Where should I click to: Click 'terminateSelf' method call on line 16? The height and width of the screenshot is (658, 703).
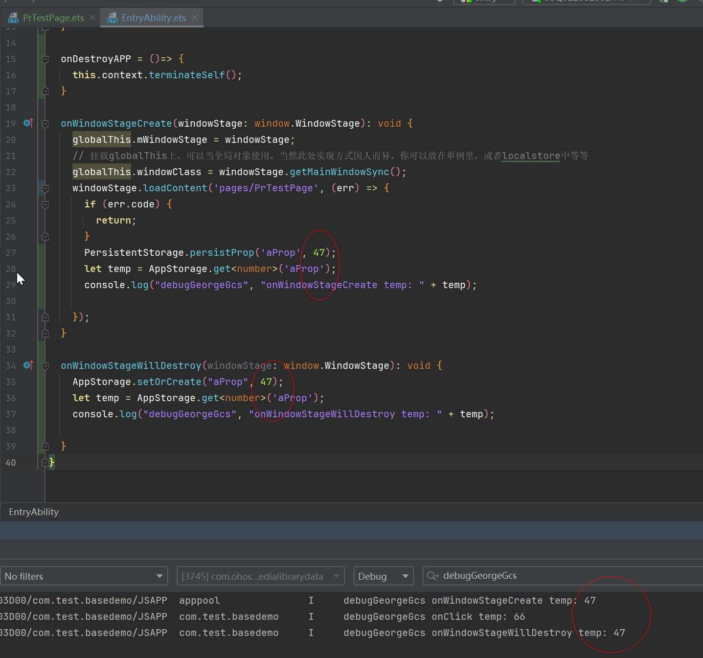[187, 75]
